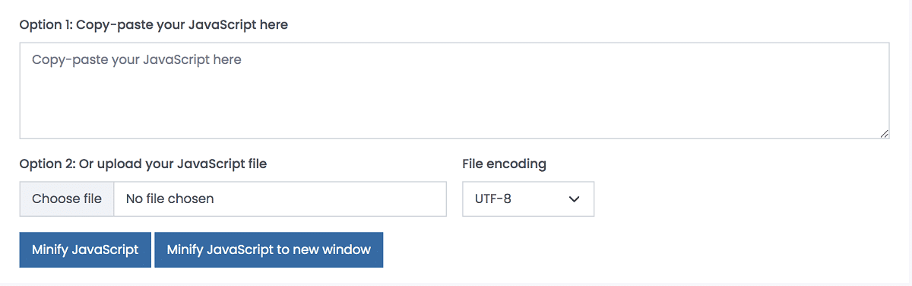Submit the code using the first blue Minify button
Image resolution: width=912 pixels, height=286 pixels.
(x=85, y=249)
